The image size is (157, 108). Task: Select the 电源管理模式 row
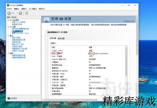tap(88, 94)
